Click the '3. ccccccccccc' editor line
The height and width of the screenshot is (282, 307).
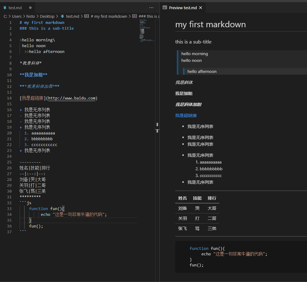41,145
